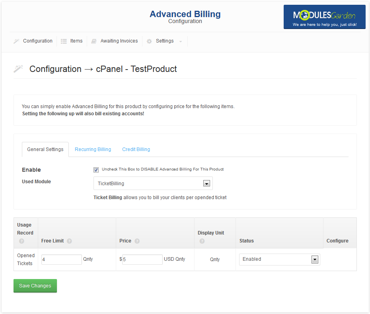Click the Free Limit help icon
This screenshot has width=370, height=314.
pyautogui.click(x=69, y=241)
